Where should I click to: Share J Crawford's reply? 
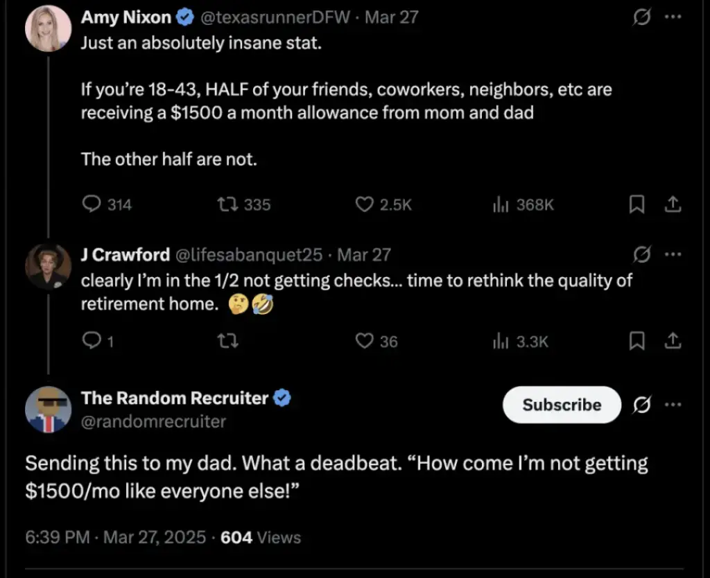tap(672, 341)
